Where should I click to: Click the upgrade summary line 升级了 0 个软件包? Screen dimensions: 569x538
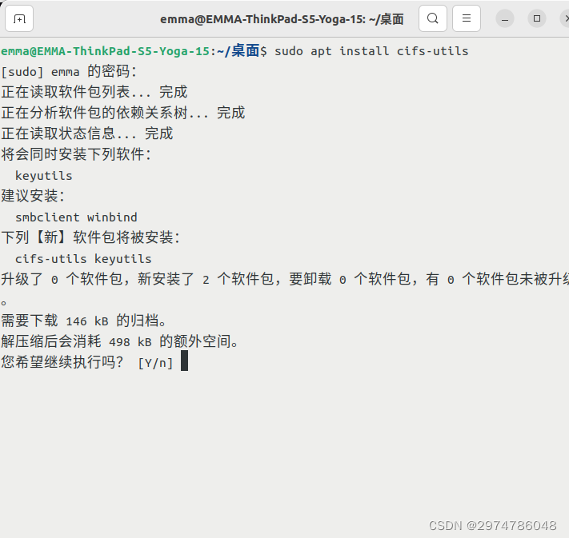click(285, 279)
